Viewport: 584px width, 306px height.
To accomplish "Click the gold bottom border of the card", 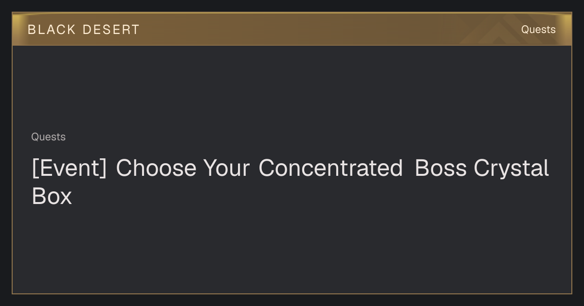I will tap(292, 293).
